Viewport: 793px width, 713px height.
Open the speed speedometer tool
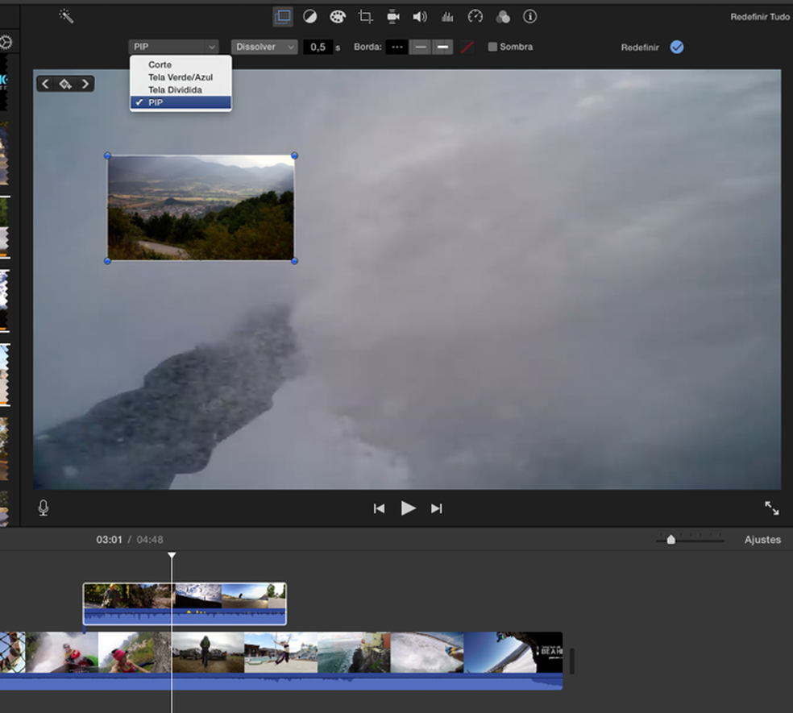pyautogui.click(x=475, y=16)
